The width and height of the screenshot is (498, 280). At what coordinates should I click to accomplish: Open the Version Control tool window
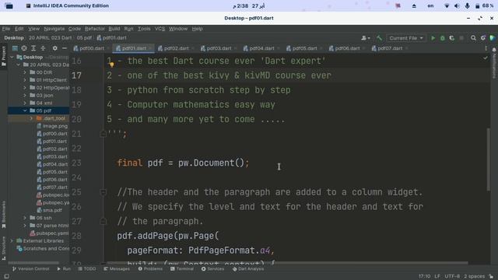pos(31,269)
